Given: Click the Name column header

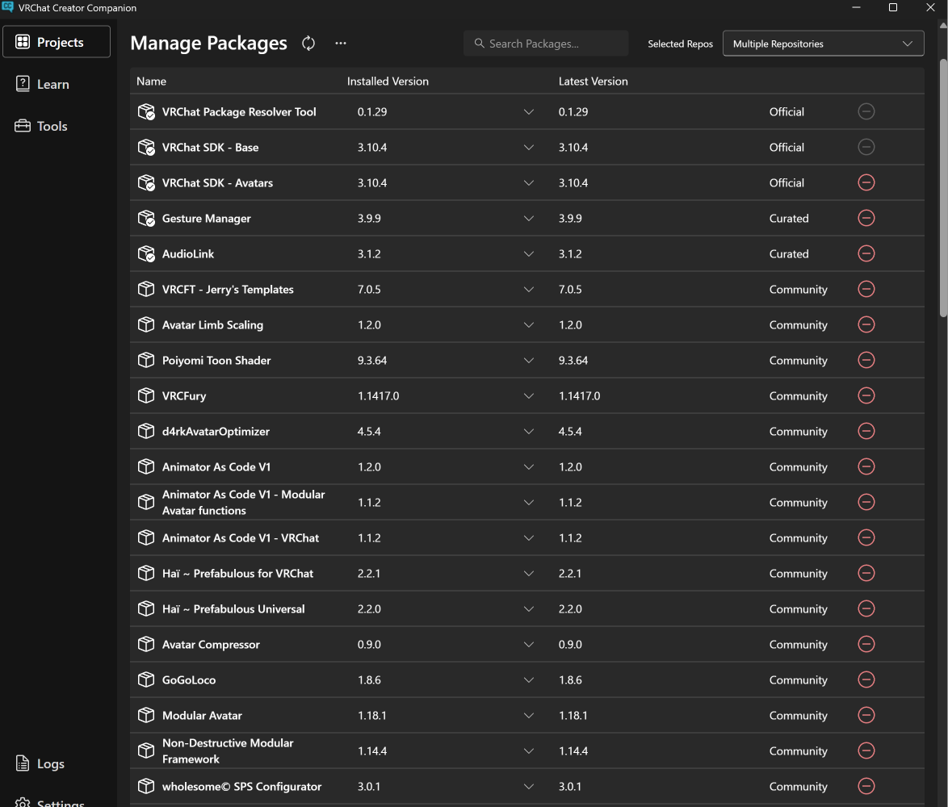Looking at the screenshot, I should coord(151,81).
